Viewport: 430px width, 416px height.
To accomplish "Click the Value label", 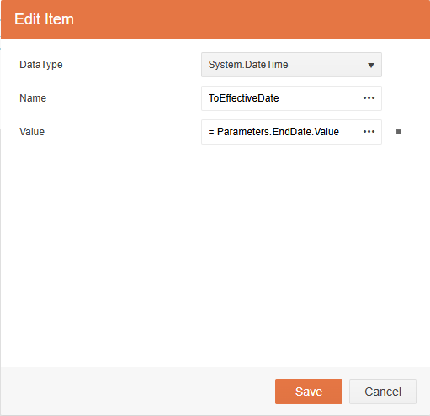I will click(32, 132).
